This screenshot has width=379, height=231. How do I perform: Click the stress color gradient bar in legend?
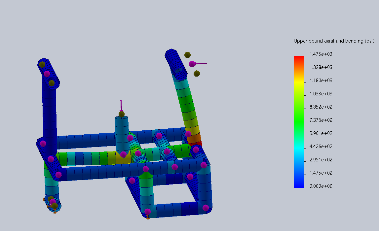click(x=299, y=122)
